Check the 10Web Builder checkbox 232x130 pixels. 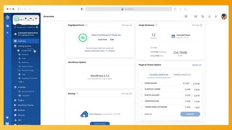pyautogui.click(x=142, y=101)
